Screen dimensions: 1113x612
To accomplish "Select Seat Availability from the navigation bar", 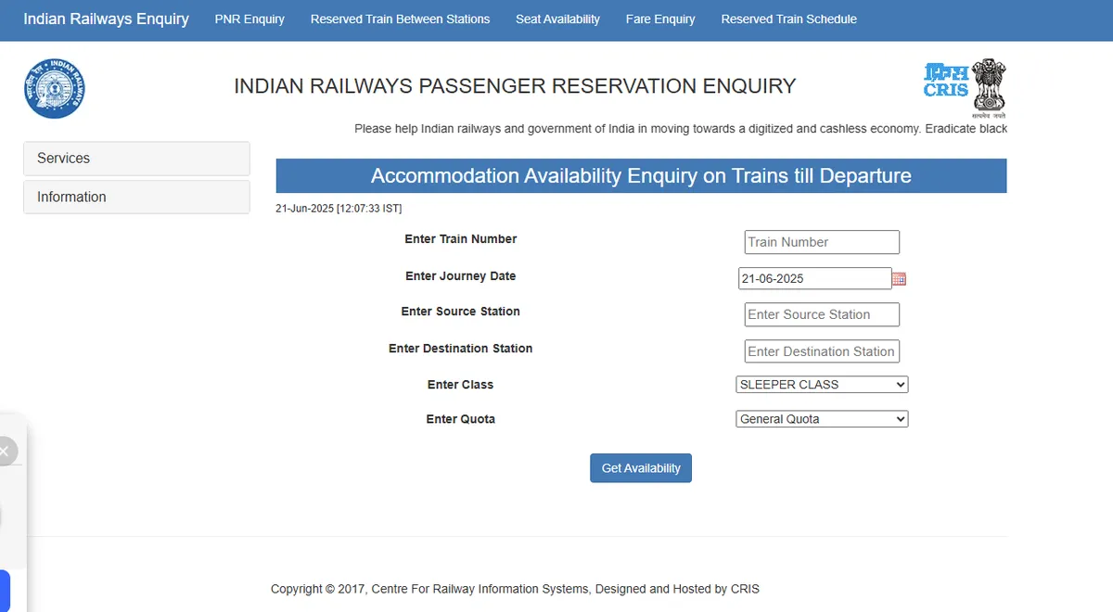I will pyautogui.click(x=557, y=19).
